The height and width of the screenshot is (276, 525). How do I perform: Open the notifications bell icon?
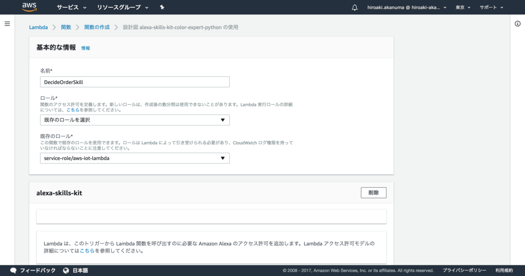[355, 7]
